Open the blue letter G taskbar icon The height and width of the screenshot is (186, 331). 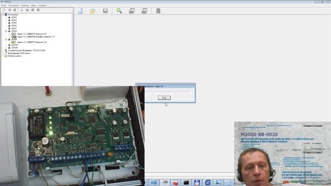(207, 182)
